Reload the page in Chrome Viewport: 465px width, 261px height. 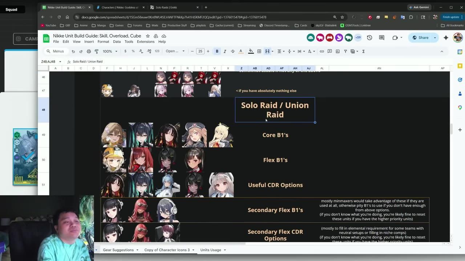click(x=59, y=17)
